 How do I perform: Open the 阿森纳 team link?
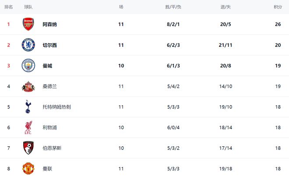click(x=49, y=25)
